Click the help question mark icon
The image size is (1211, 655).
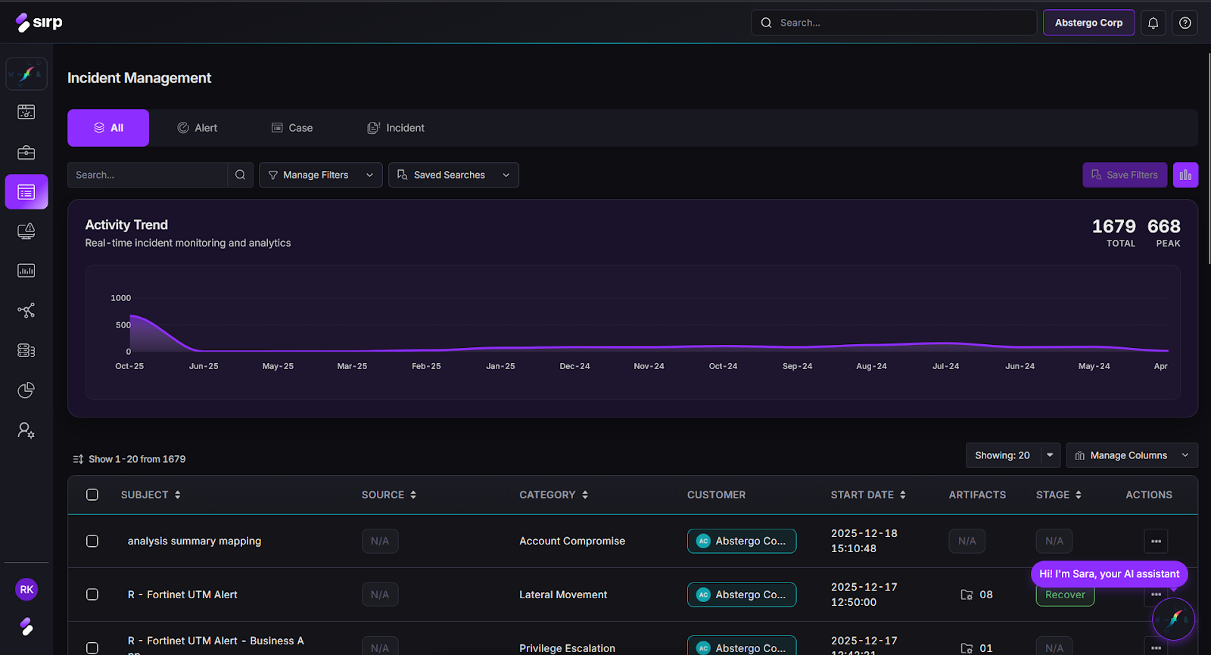(x=1185, y=23)
